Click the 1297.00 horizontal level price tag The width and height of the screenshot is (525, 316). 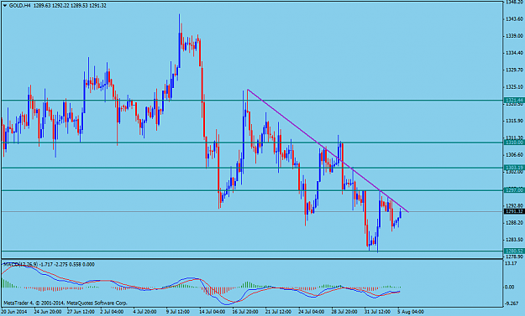click(x=514, y=190)
